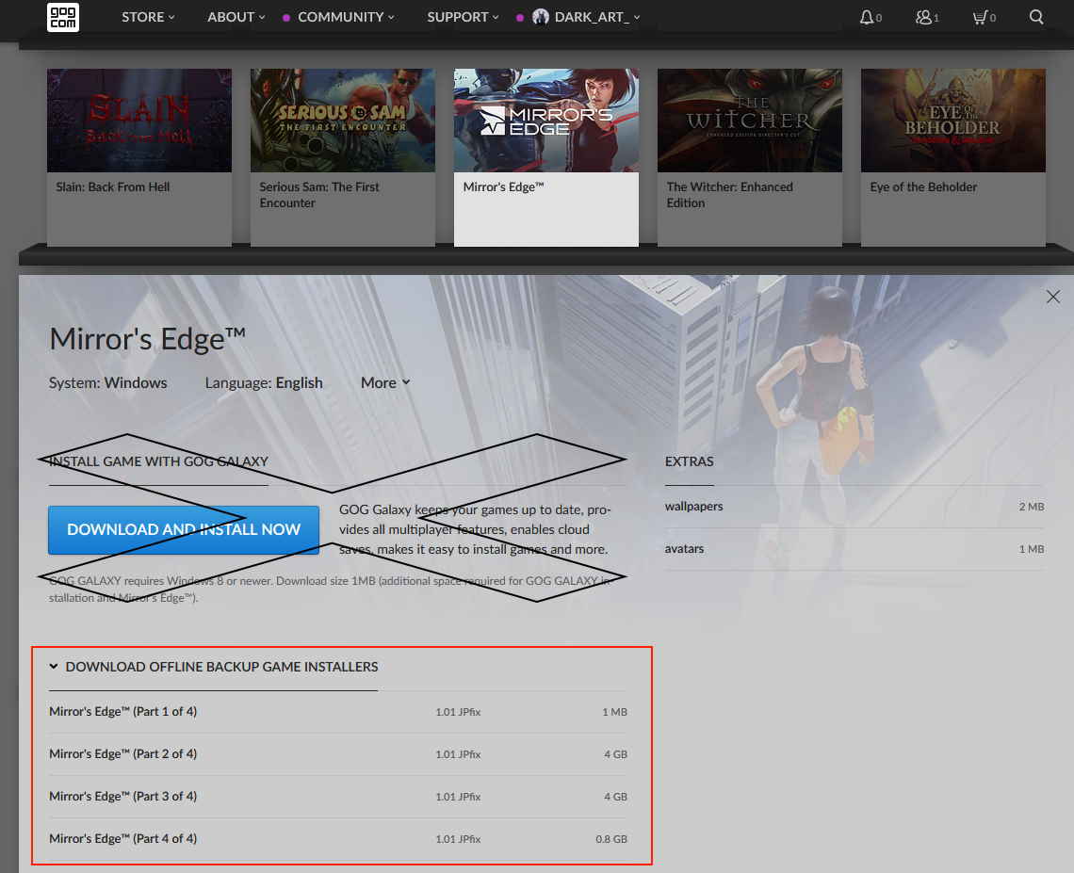Download Mirror's Edge Part 4 of 4

pyautogui.click(x=337, y=839)
